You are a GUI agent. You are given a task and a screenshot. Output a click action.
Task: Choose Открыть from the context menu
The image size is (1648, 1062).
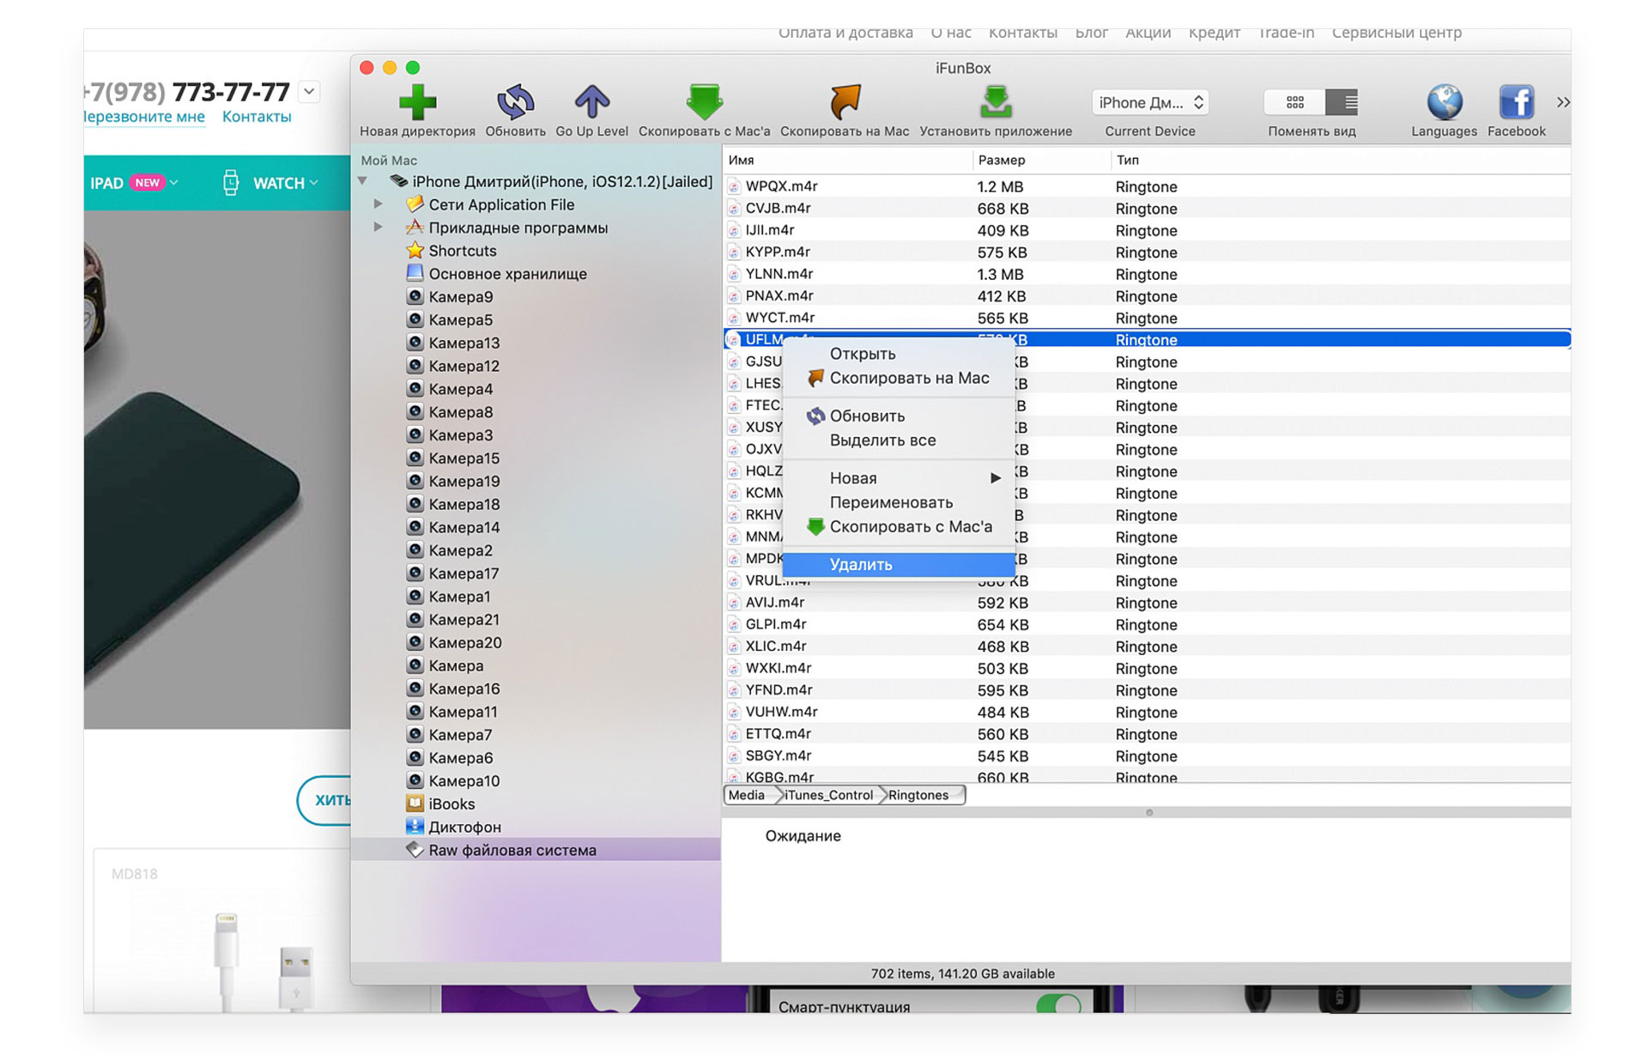point(899,354)
